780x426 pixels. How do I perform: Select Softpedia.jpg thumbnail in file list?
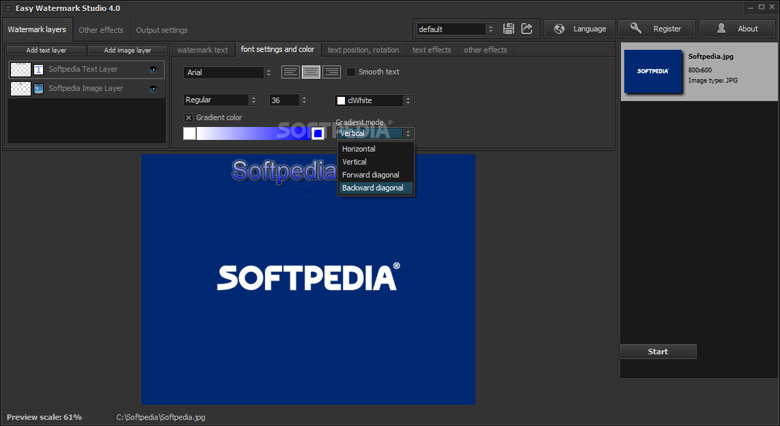tap(653, 71)
